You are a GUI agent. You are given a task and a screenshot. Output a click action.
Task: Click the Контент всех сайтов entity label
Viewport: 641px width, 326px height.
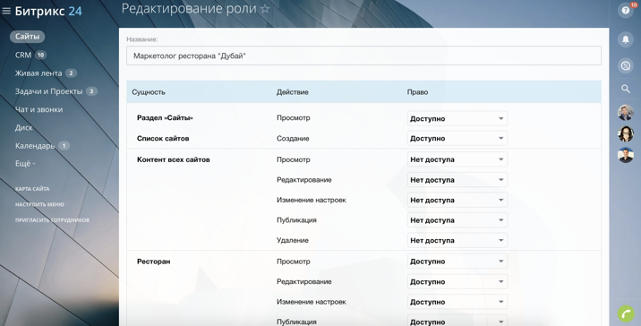174,159
